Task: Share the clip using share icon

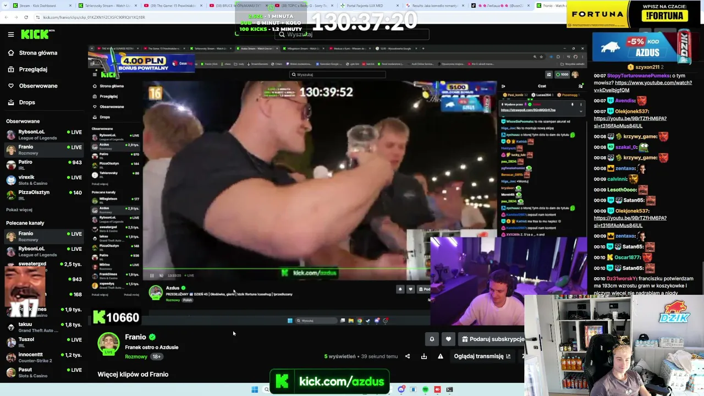Action: [408, 356]
